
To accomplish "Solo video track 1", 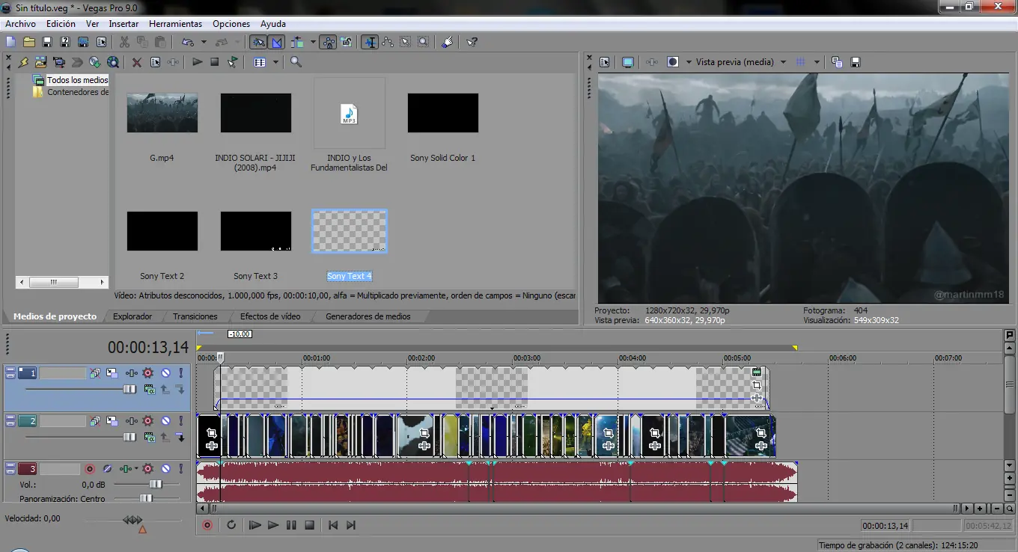I will [x=180, y=372].
